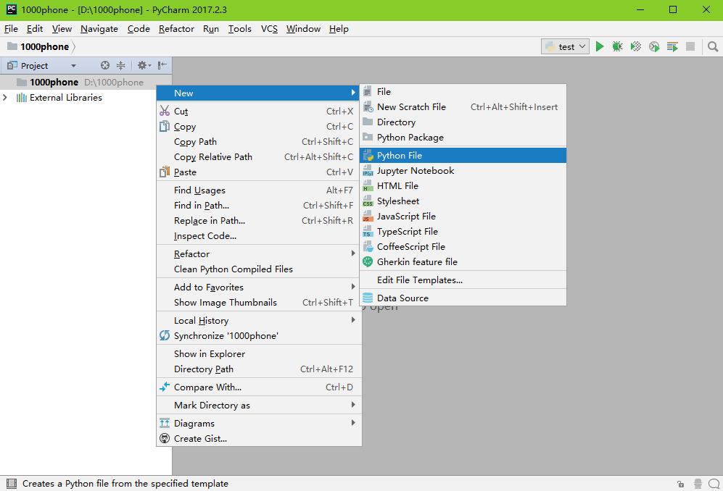Choose Python File from New submenu
The height and width of the screenshot is (491, 723).
point(463,155)
